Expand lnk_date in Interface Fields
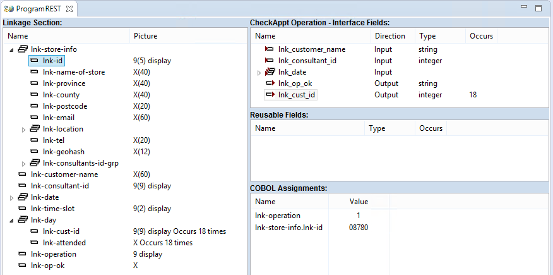 pyautogui.click(x=259, y=73)
